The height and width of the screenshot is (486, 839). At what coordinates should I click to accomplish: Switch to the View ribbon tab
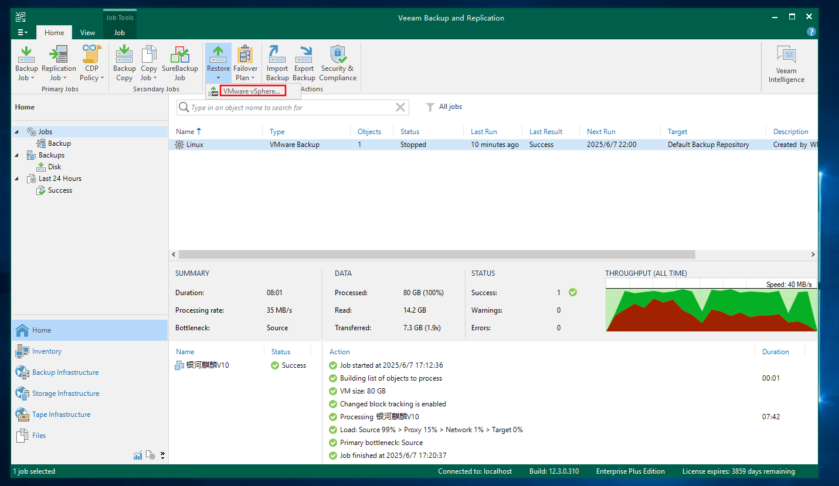(87, 33)
